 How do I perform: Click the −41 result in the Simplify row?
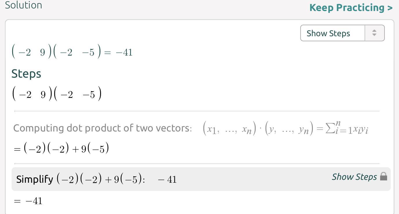(167, 180)
